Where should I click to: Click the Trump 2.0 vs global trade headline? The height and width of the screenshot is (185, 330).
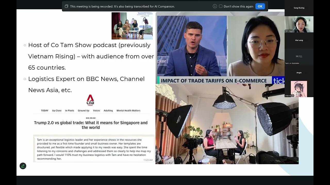pos(91,125)
